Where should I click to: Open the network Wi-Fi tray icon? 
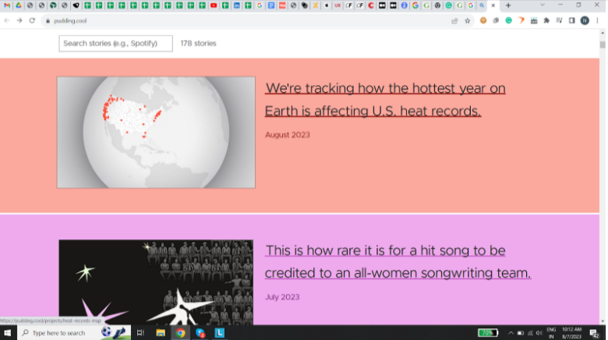530,333
